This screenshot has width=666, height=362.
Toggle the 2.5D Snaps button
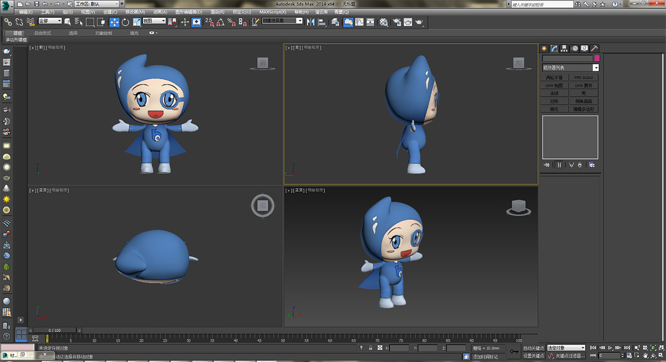(210, 22)
